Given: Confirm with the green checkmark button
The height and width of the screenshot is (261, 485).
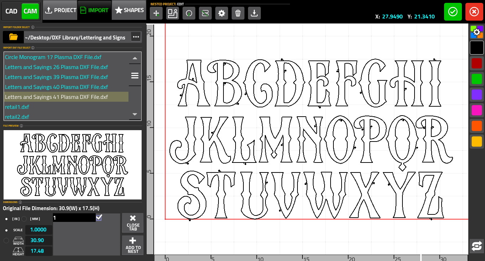Looking at the screenshot, I should point(453,12).
